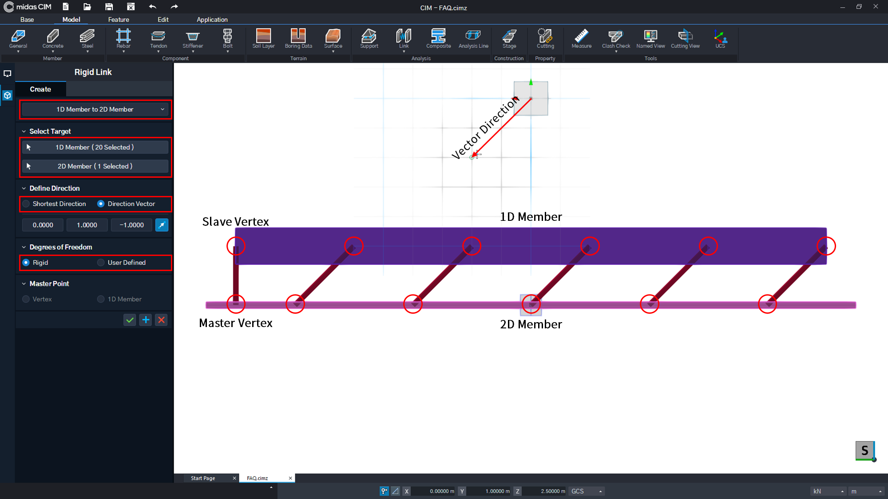Click the 1D Member (20 Selected) button
The width and height of the screenshot is (888, 499).
95,147
